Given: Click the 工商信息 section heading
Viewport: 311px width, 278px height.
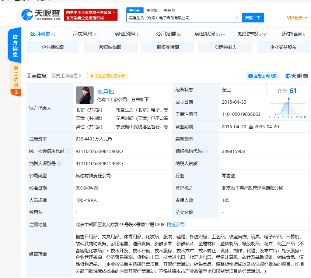Looking at the screenshot, I should (x=36, y=76).
